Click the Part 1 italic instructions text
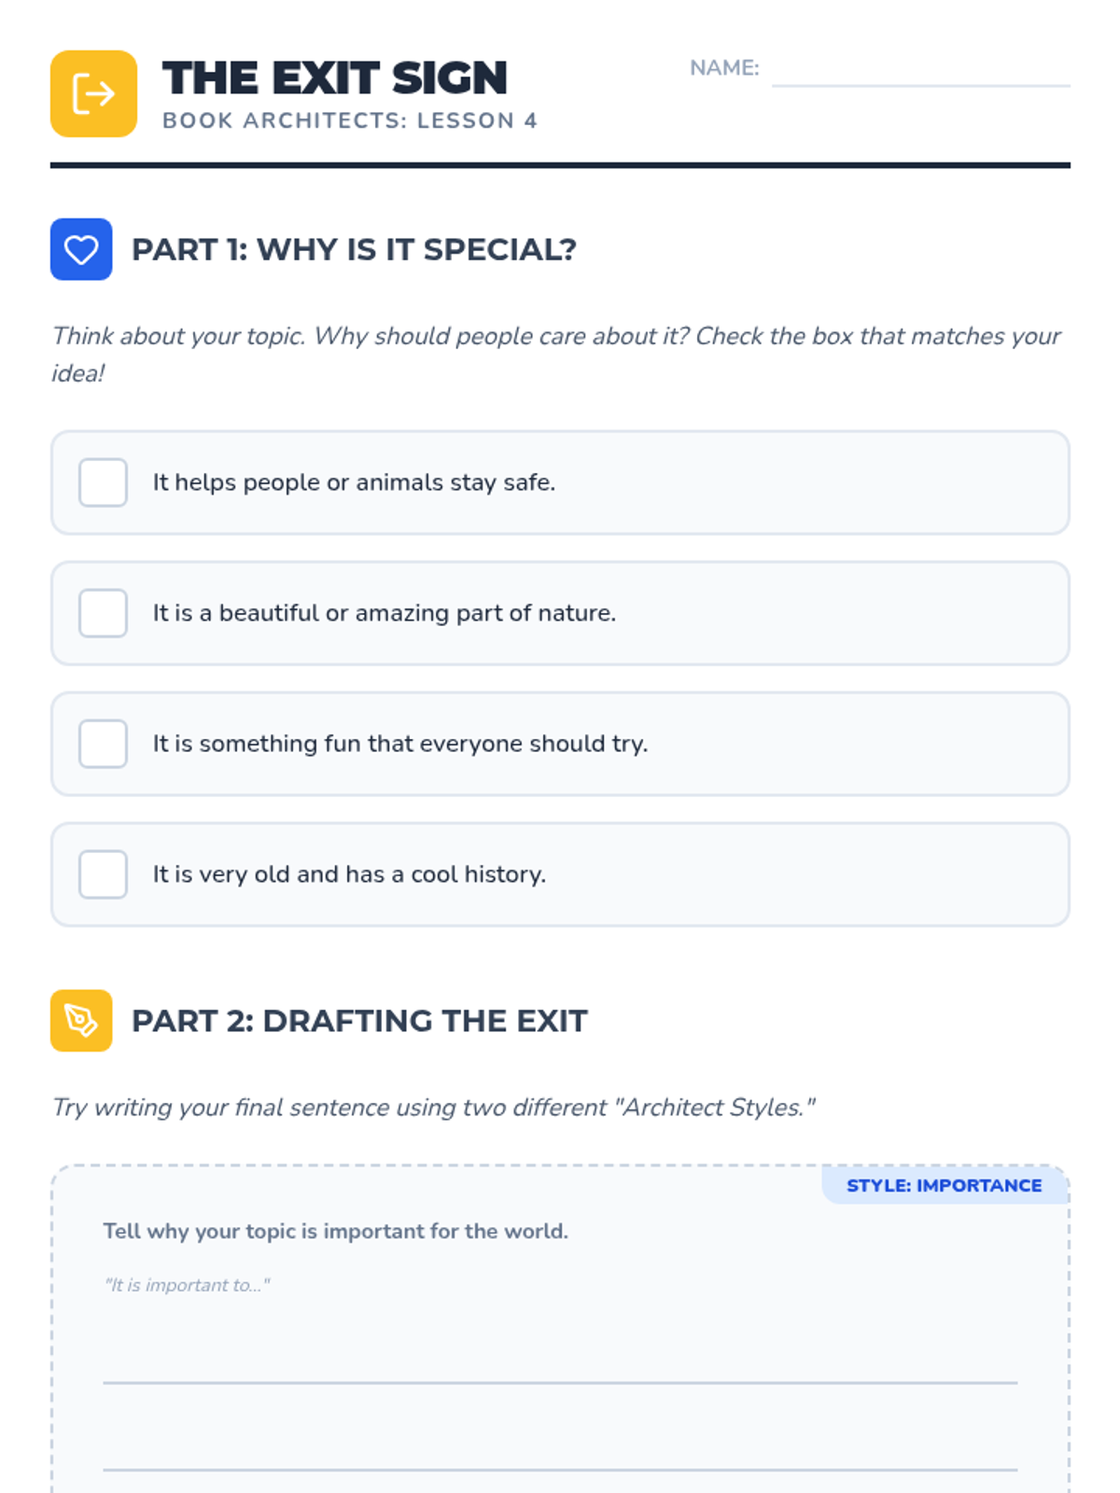This screenshot has width=1120, height=1493. [556, 355]
